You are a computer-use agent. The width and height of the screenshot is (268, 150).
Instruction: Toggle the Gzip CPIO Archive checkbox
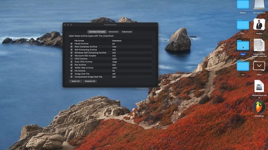tap(72, 62)
